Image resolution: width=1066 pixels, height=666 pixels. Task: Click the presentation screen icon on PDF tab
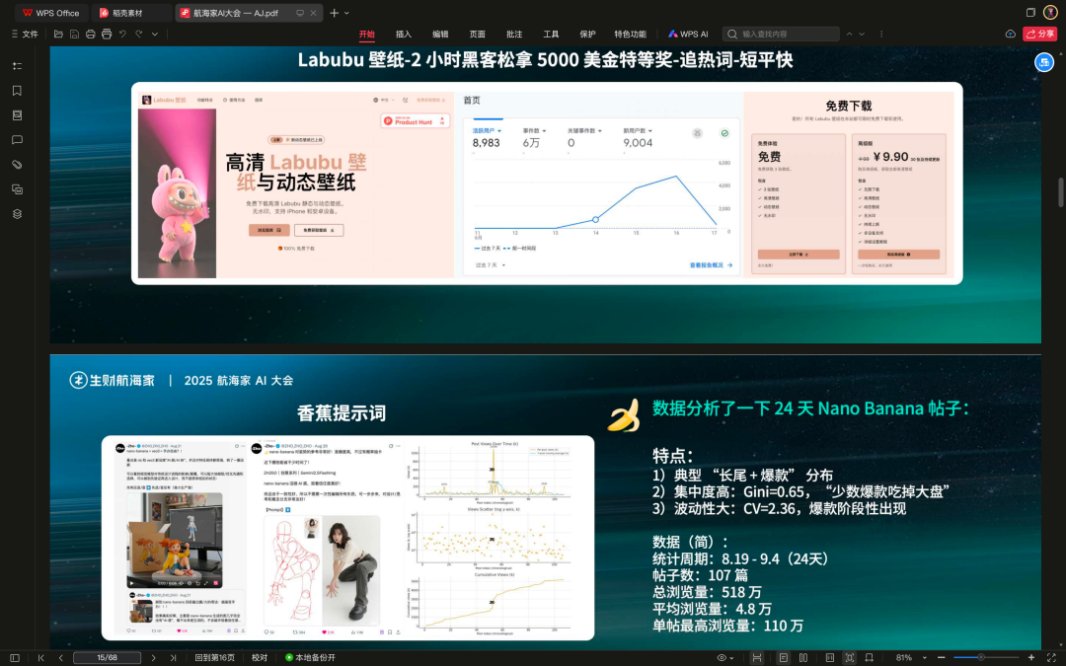(300, 13)
